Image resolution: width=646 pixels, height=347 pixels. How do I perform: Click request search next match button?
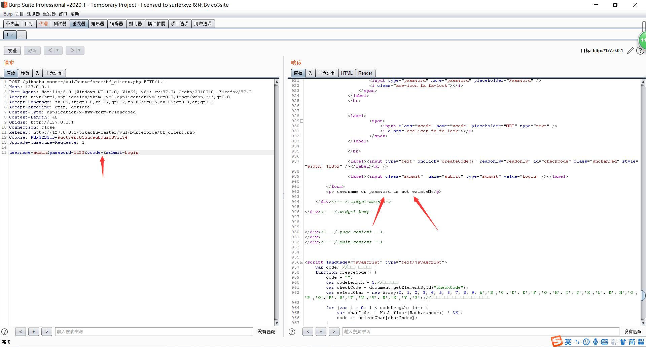click(x=47, y=332)
